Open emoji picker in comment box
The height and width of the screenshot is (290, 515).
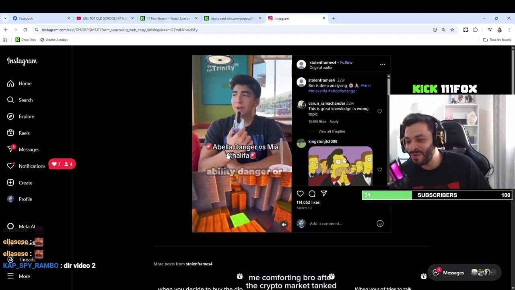[x=380, y=224]
